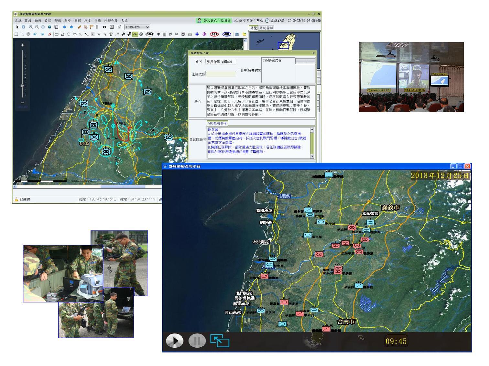The width and height of the screenshot is (489, 366).
Task: Click the map horizontal scrollbar
Action: 123,186
